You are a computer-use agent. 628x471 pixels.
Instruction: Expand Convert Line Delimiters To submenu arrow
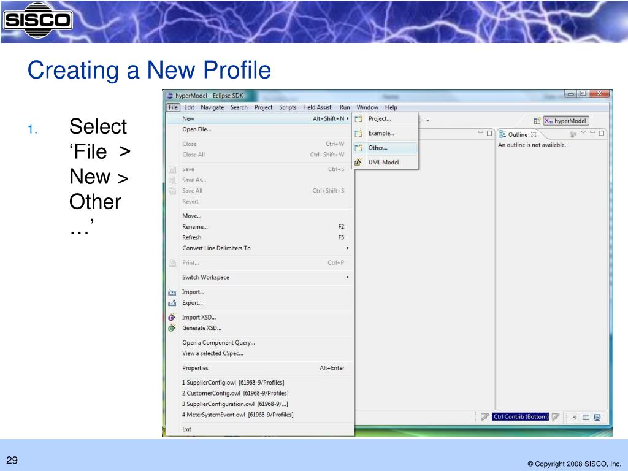point(347,248)
